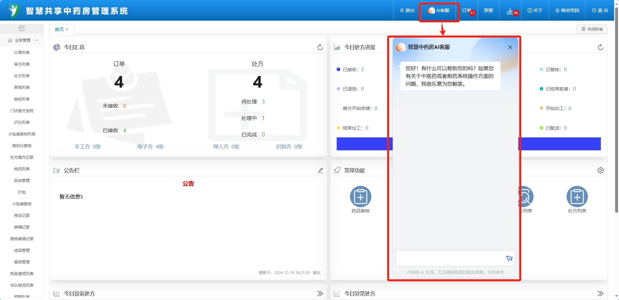Expand the 今日异常处方 panel
This screenshot has height=300, width=619.
click(x=600, y=294)
